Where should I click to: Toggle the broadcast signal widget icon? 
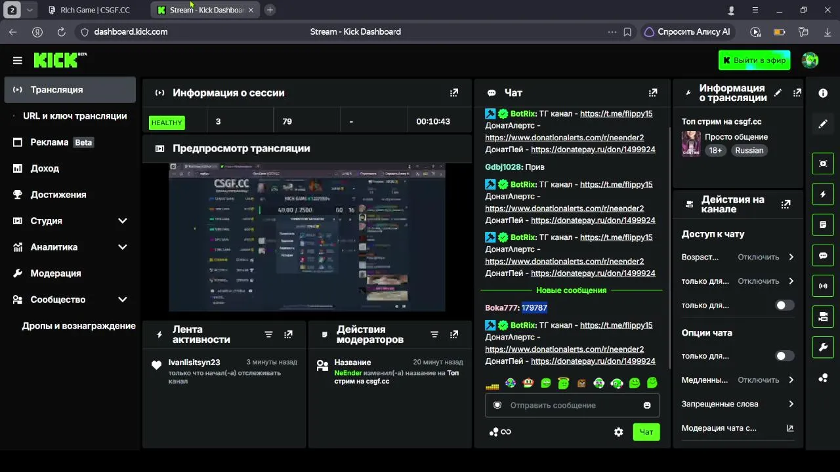point(823,286)
